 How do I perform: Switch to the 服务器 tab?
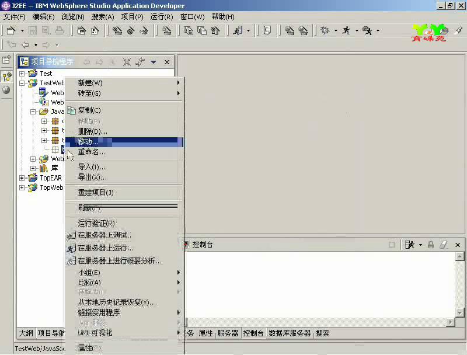[x=228, y=333]
